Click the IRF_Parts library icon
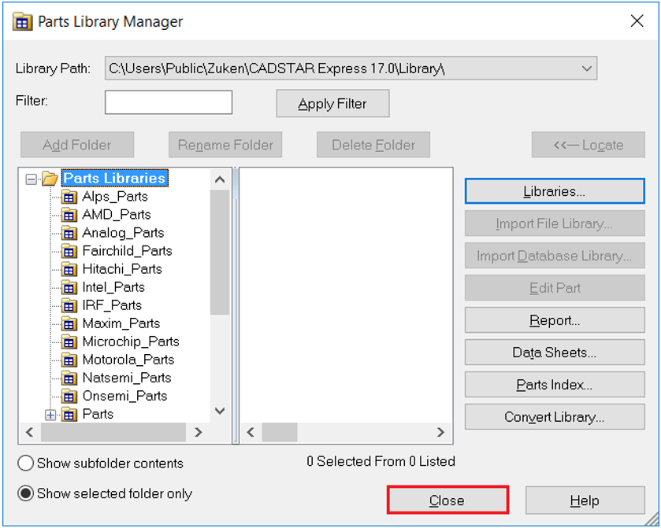 [69, 305]
